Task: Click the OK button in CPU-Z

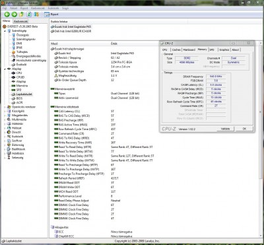Action: pos(244,129)
